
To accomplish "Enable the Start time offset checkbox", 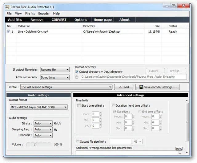I will point(79,105).
